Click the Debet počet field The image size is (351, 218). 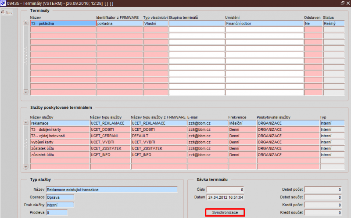323,189
